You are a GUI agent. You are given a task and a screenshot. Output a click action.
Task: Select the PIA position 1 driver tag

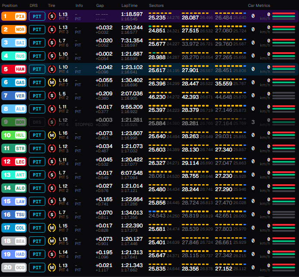point(14,16)
